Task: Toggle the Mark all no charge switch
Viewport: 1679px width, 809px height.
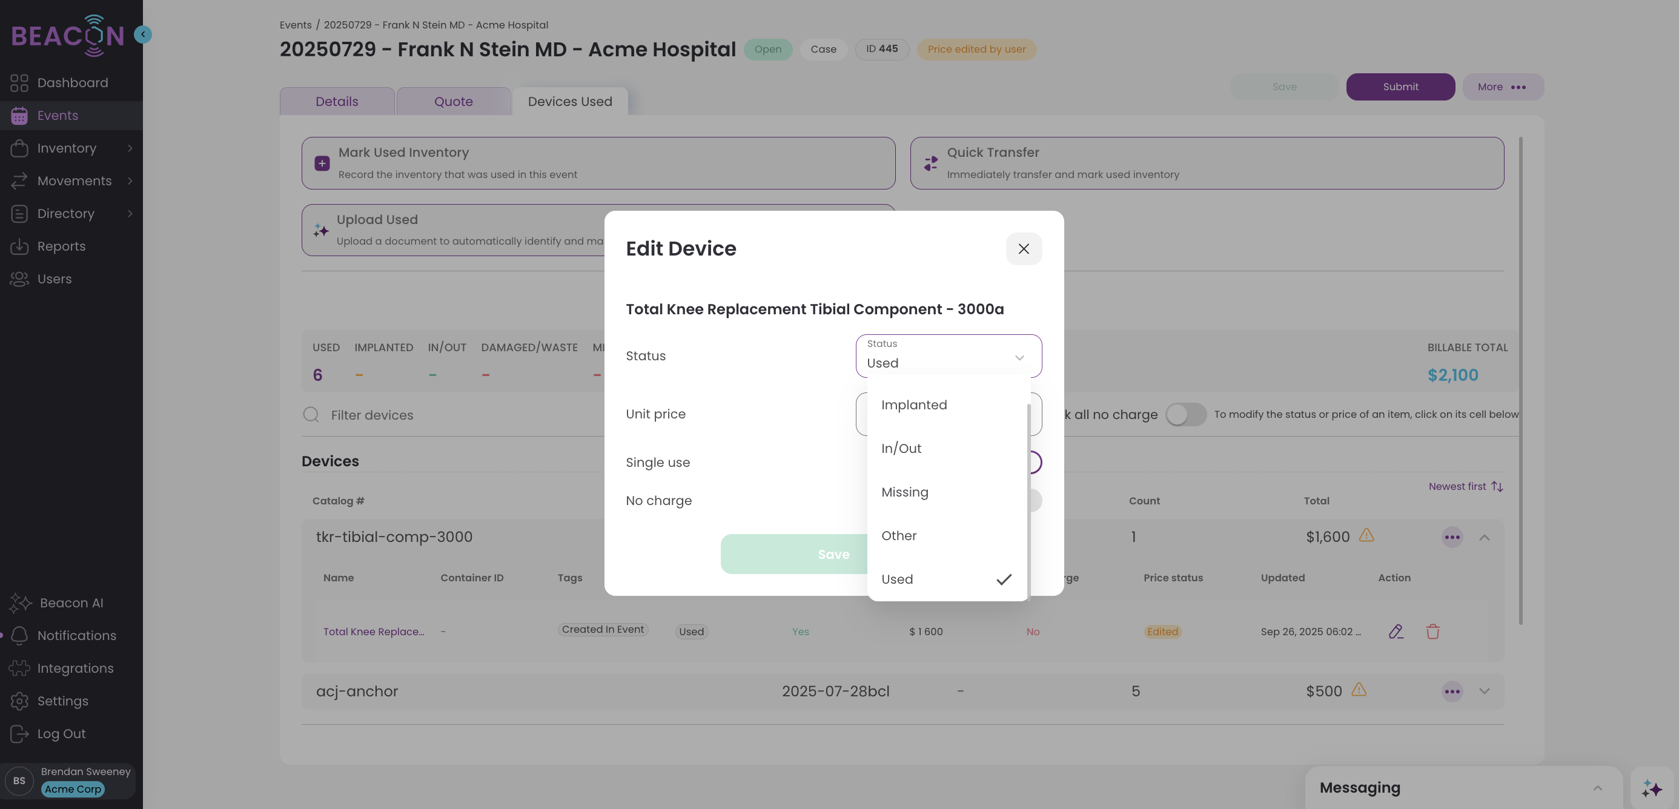Action: (x=1185, y=414)
